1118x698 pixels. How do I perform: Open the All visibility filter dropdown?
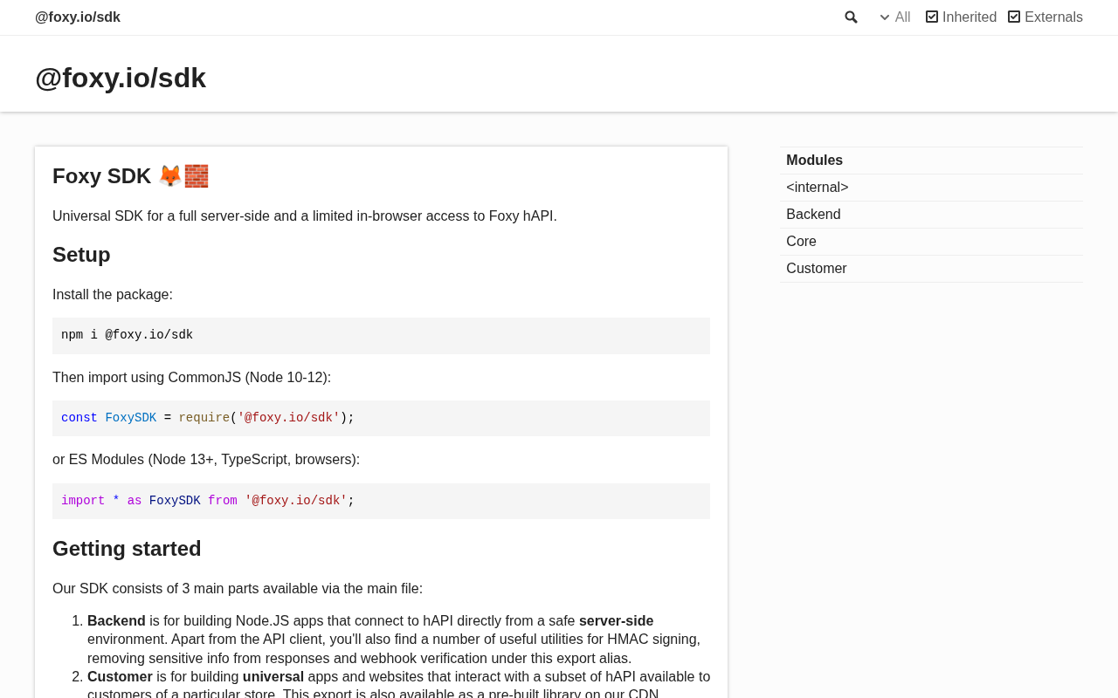[x=895, y=17]
